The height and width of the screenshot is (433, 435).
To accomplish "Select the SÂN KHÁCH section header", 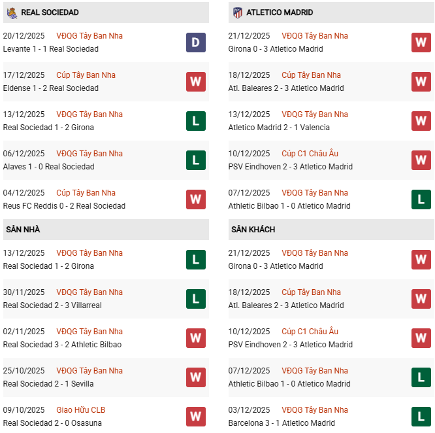I will pyautogui.click(x=253, y=230).
